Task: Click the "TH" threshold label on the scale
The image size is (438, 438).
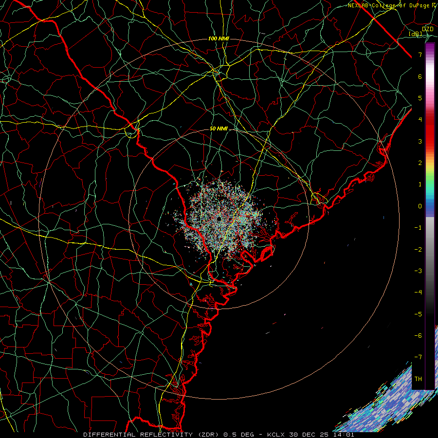Action: click(418, 379)
